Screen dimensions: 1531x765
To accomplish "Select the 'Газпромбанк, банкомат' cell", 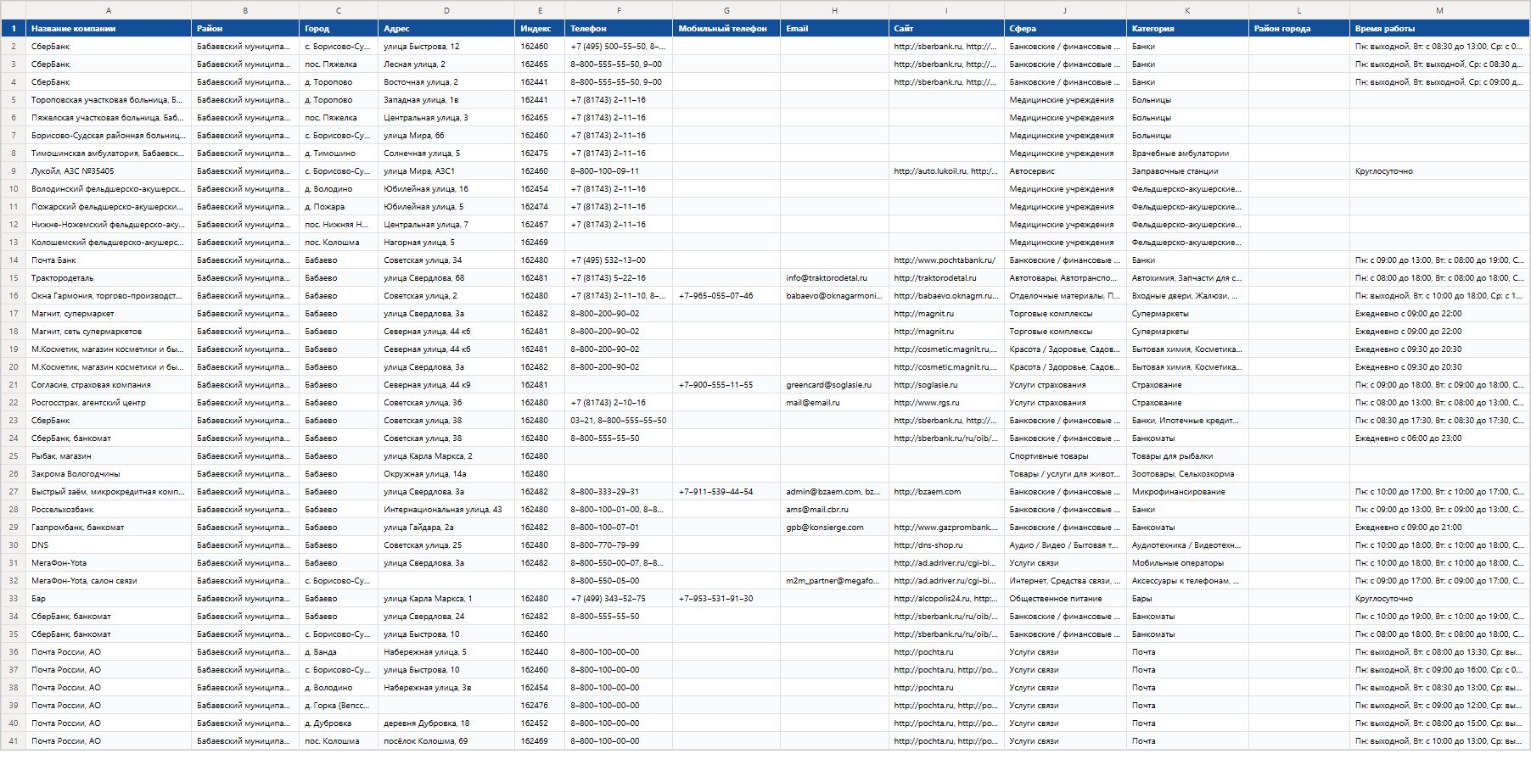I will pyautogui.click(x=109, y=528).
